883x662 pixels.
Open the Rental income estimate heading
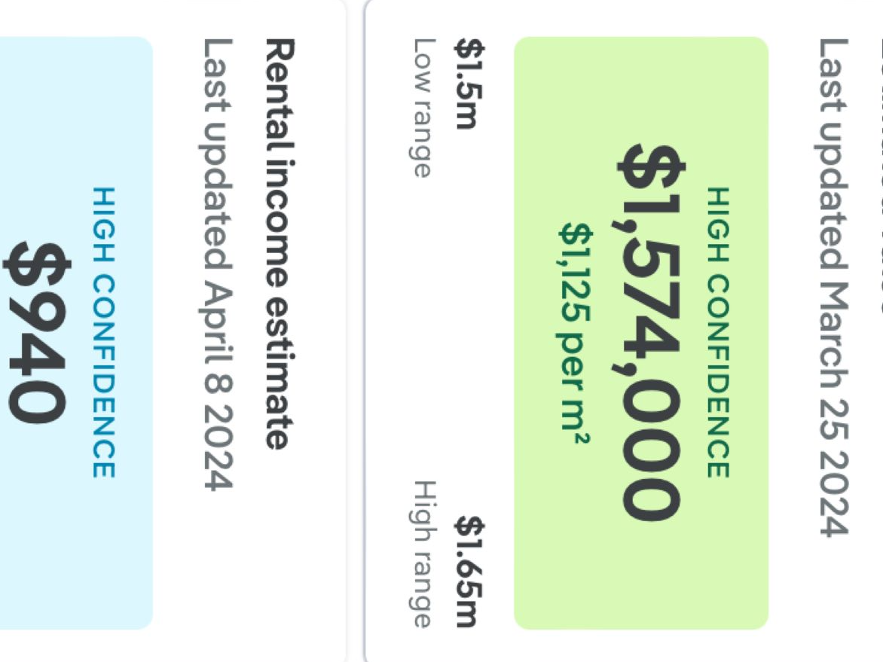click(277, 245)
